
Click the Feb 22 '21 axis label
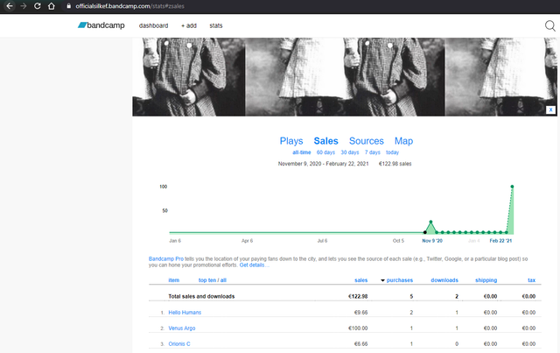[x=500, y=241]
